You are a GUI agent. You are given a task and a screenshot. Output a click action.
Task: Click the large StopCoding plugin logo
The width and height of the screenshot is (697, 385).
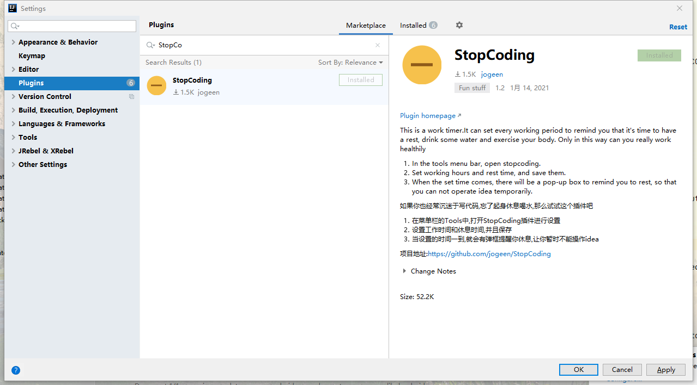(422, 65)
